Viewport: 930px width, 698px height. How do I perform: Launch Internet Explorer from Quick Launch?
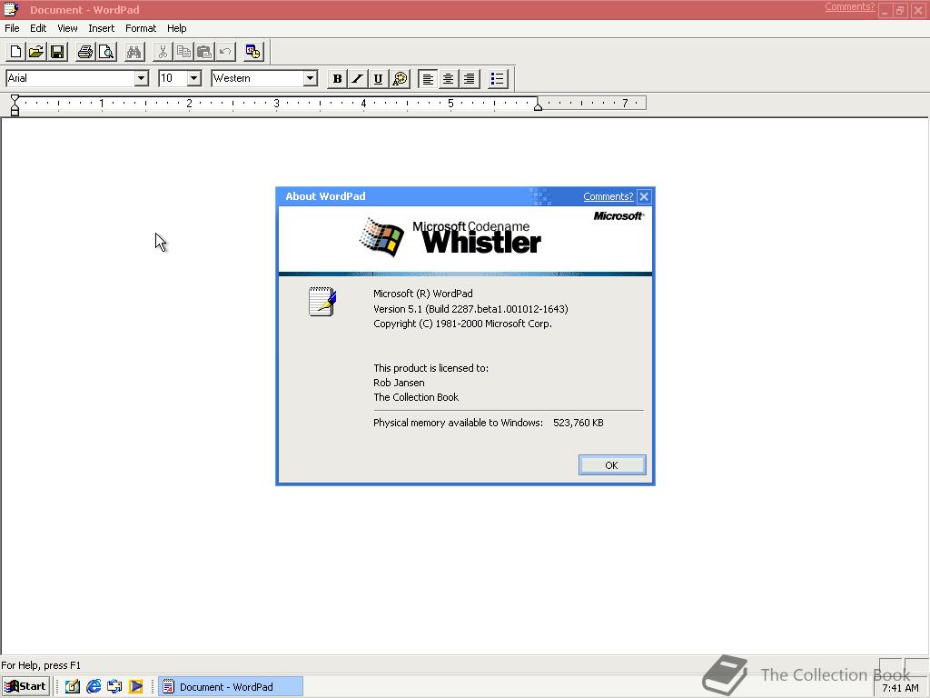pos(94,687)
